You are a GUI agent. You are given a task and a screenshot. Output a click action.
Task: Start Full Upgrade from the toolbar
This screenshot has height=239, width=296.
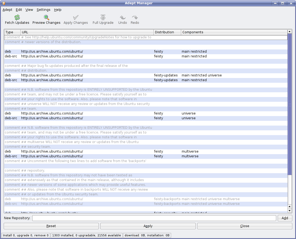click(103, 18)
